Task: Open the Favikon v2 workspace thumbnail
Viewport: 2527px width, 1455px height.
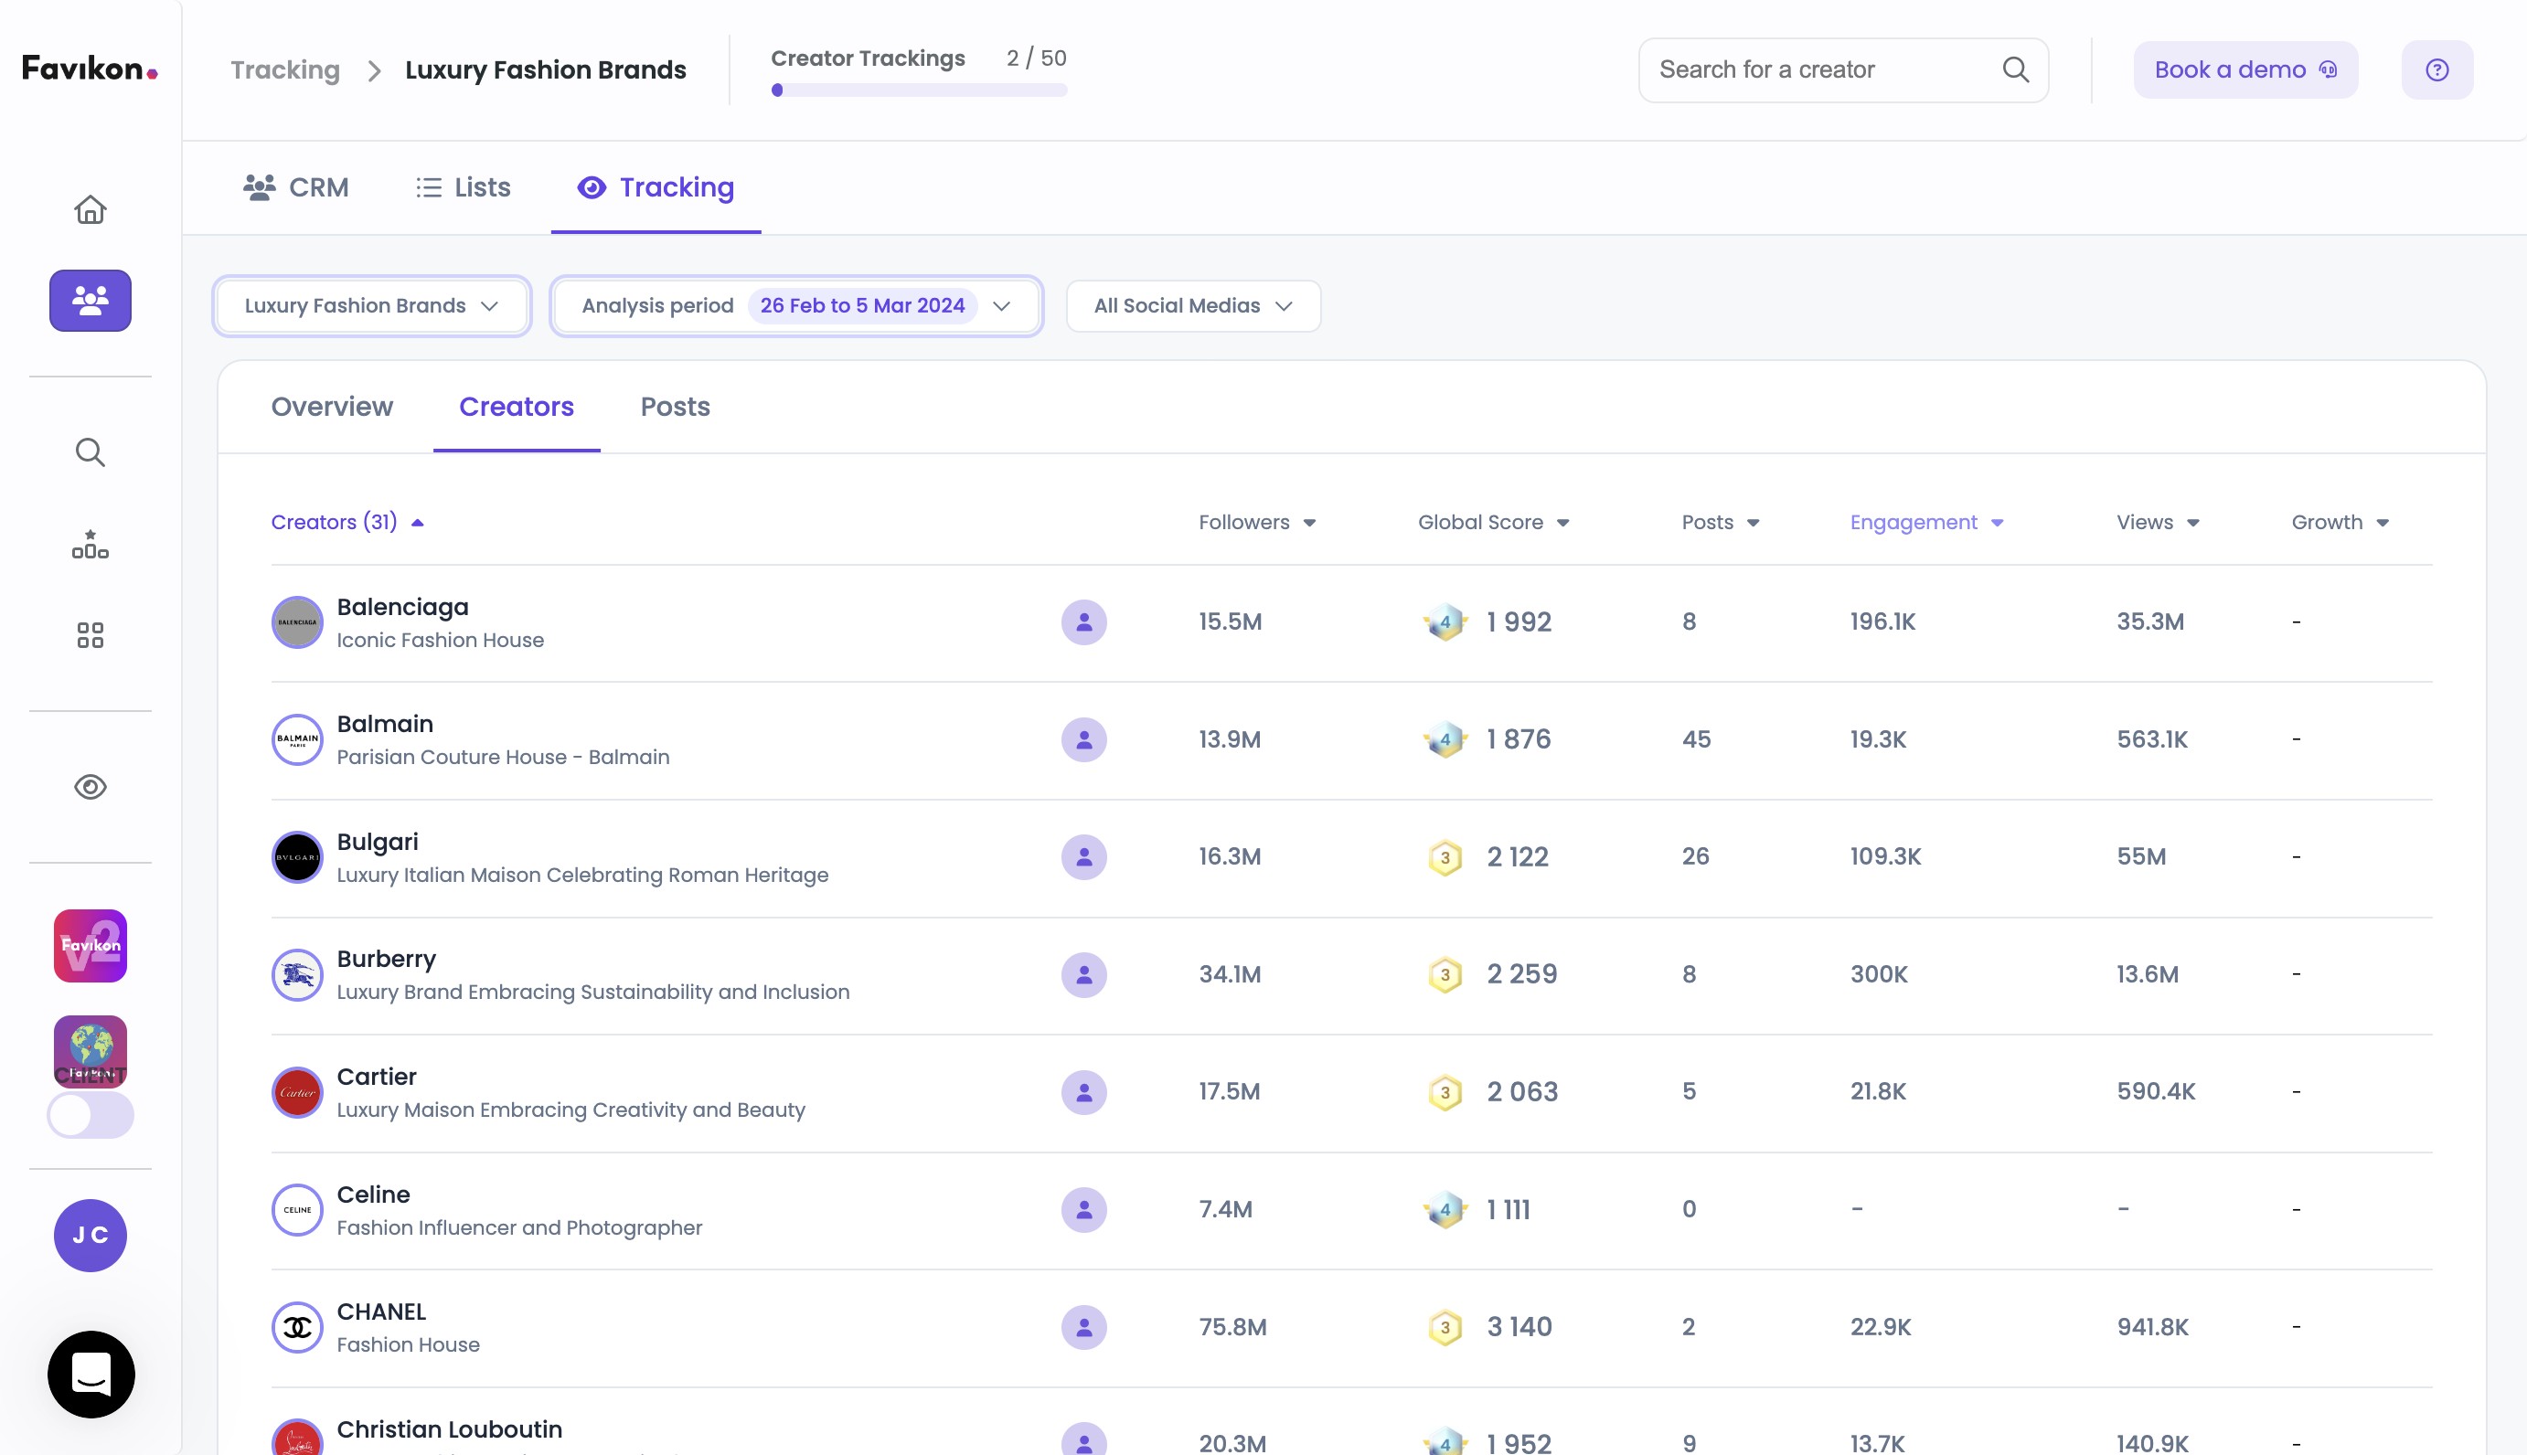Action: [90, 944]
